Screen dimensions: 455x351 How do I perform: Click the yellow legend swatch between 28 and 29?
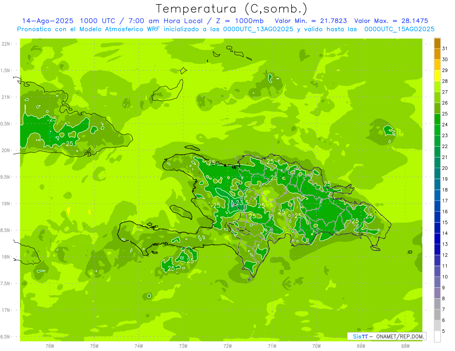pyautogui.click(x=437, y=76)
